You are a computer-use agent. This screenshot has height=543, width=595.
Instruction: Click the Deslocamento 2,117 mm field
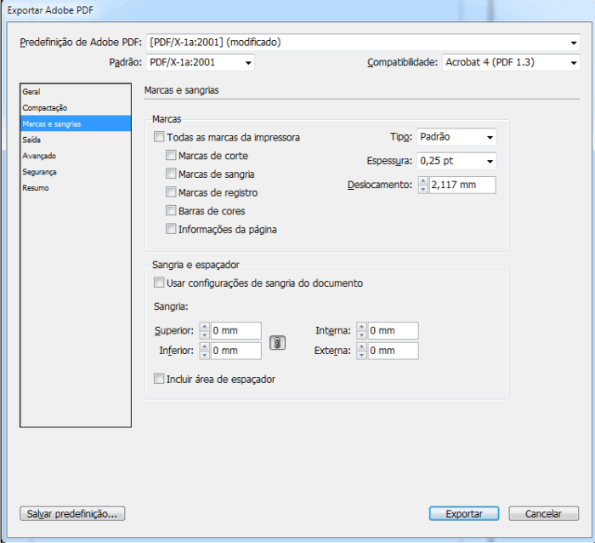coord(462,185)
